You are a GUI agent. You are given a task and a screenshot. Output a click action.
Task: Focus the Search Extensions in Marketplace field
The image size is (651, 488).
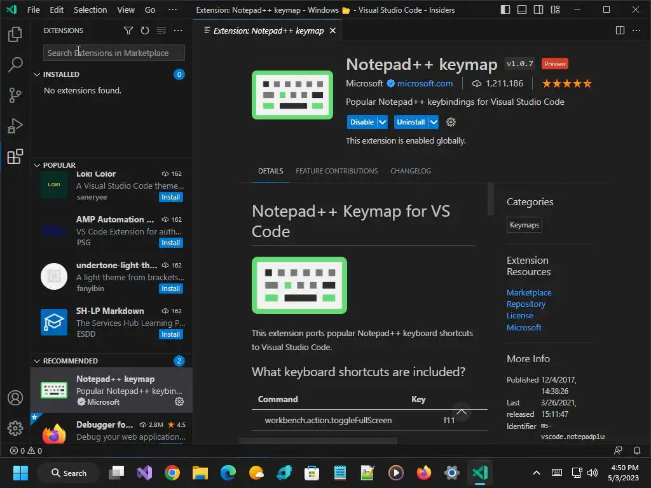click(114, 53)
